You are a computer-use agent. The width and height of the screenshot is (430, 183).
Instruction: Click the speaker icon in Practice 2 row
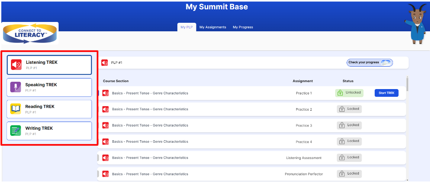click(105, 109)
